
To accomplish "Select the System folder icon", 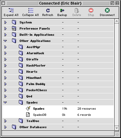I will click(14, 22).
